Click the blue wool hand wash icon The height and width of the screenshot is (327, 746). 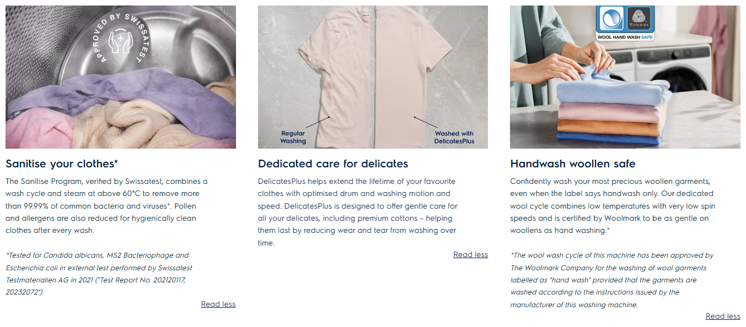point(610,19)
